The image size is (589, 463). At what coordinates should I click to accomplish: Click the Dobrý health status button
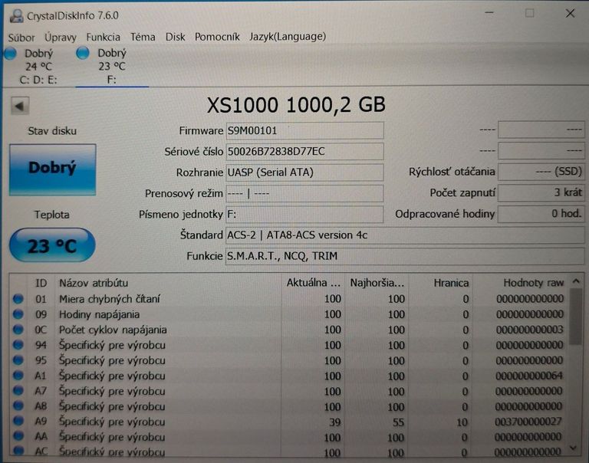[x=53, y=169]
